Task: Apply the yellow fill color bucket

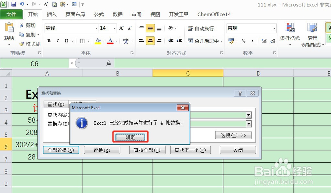Action: (98, 41)
